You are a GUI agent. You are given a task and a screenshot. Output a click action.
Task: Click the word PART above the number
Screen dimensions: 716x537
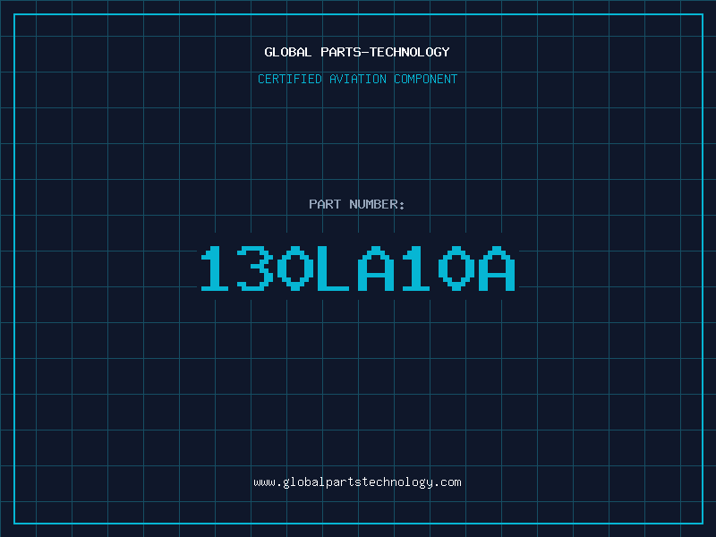pyautogui.click(x=325, y=204)
